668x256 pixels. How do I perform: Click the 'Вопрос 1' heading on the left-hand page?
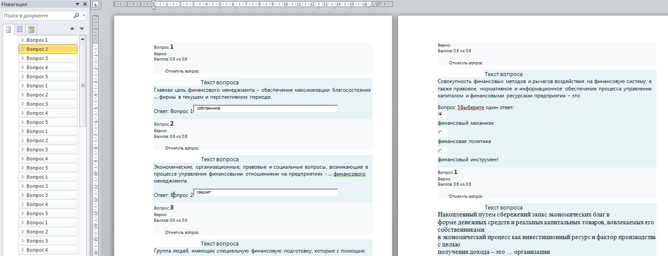(164, 47)
